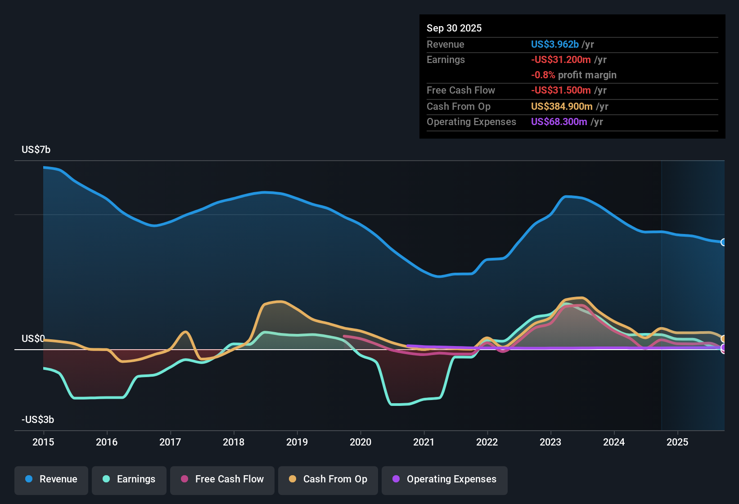Click the US$68.300m operating expenses value
The height and width of the screenshot is (504, 739).
pyautogui.click(x=559, y=121)
